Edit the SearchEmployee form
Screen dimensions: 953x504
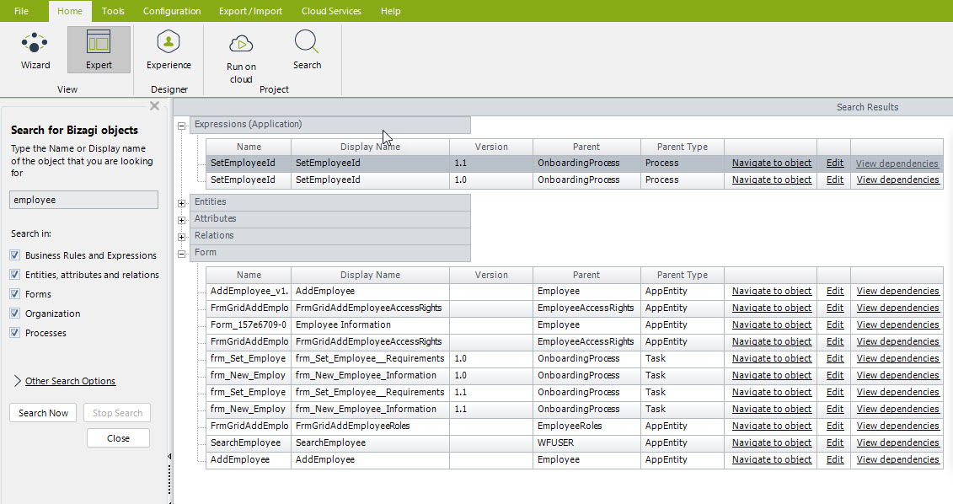pos(834,442)
